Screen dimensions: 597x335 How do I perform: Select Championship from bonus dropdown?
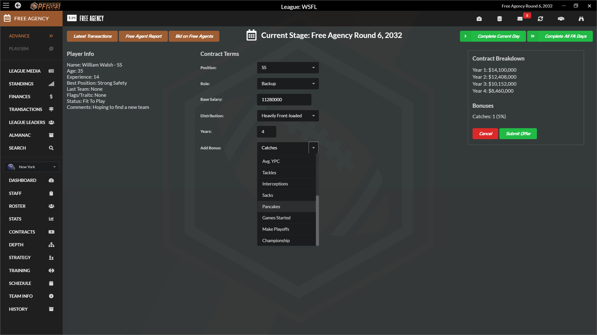276,240
